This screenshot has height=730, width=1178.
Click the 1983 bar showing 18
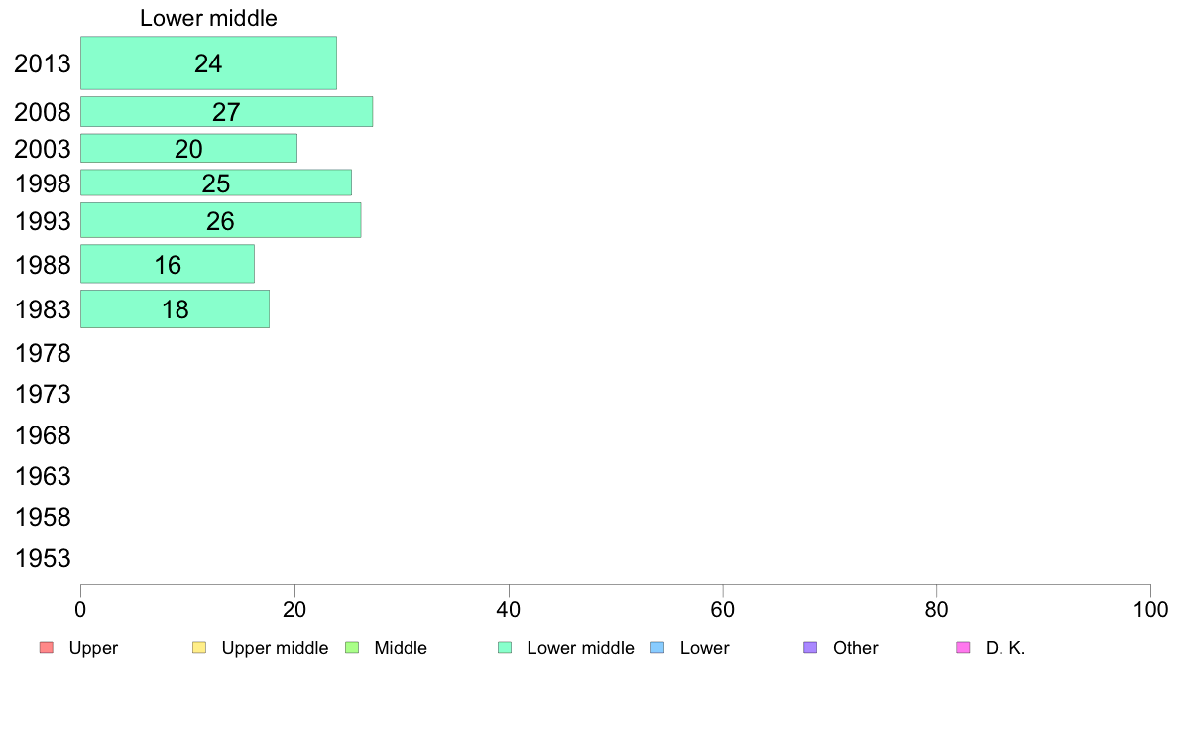[176, 309]
